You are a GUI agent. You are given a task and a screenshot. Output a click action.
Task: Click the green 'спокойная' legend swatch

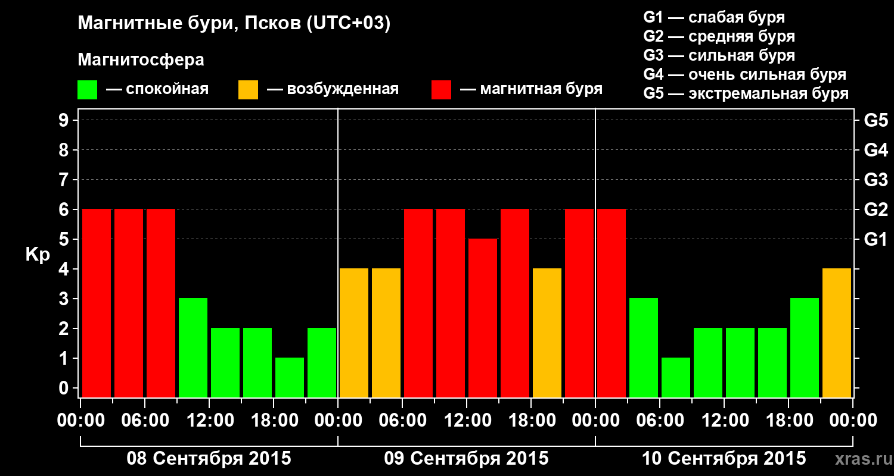(x=88, y=90)
